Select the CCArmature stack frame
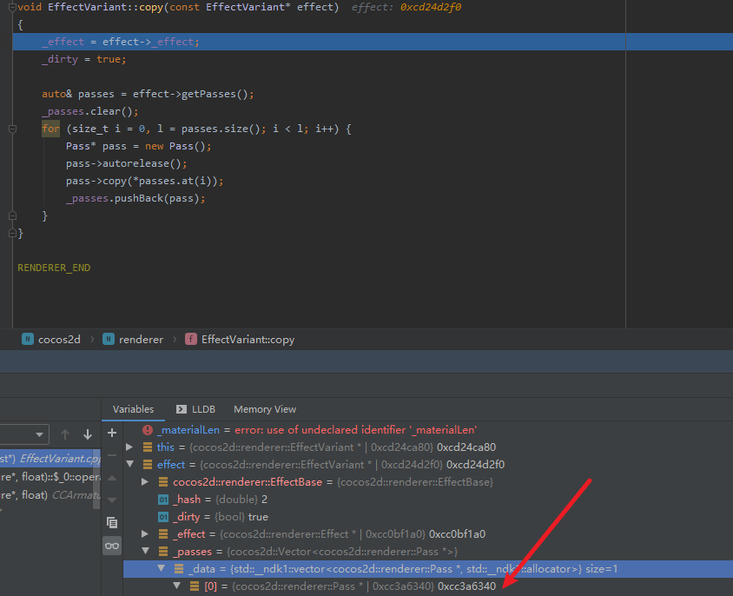Screen dimensions: 733x596 click(x=50, y=494)
